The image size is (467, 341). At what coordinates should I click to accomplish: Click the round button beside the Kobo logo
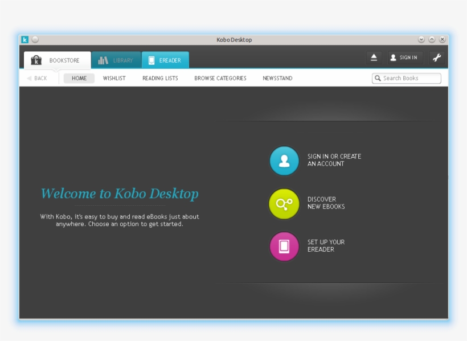35,40
